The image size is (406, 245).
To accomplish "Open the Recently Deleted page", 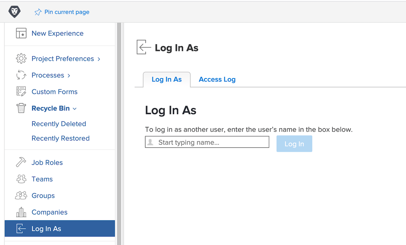I will 59,124.
